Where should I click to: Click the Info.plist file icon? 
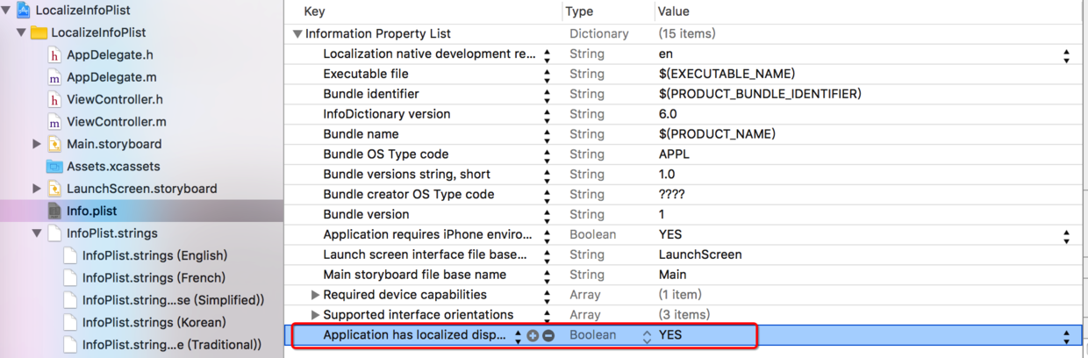pos(55,211)
